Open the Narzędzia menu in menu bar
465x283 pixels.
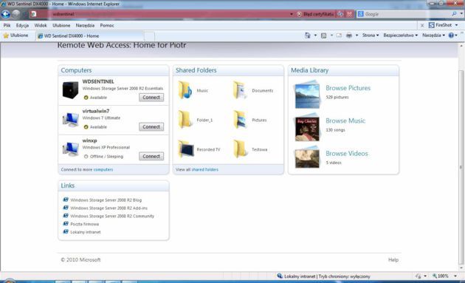85,26
